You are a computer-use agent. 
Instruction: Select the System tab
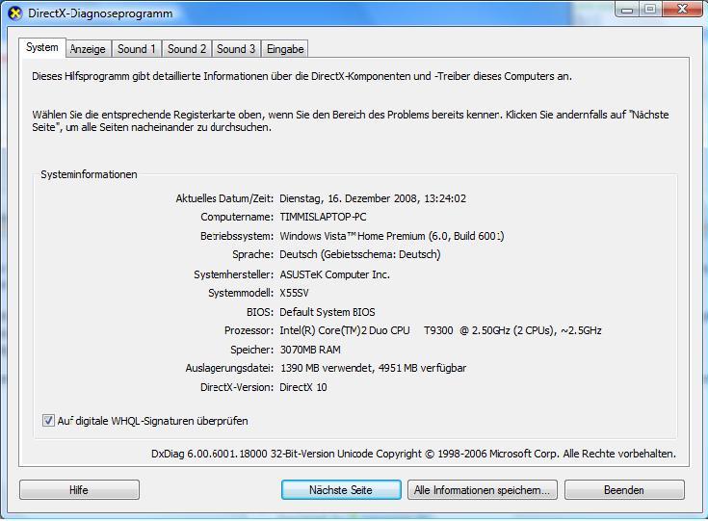point(42,47)
